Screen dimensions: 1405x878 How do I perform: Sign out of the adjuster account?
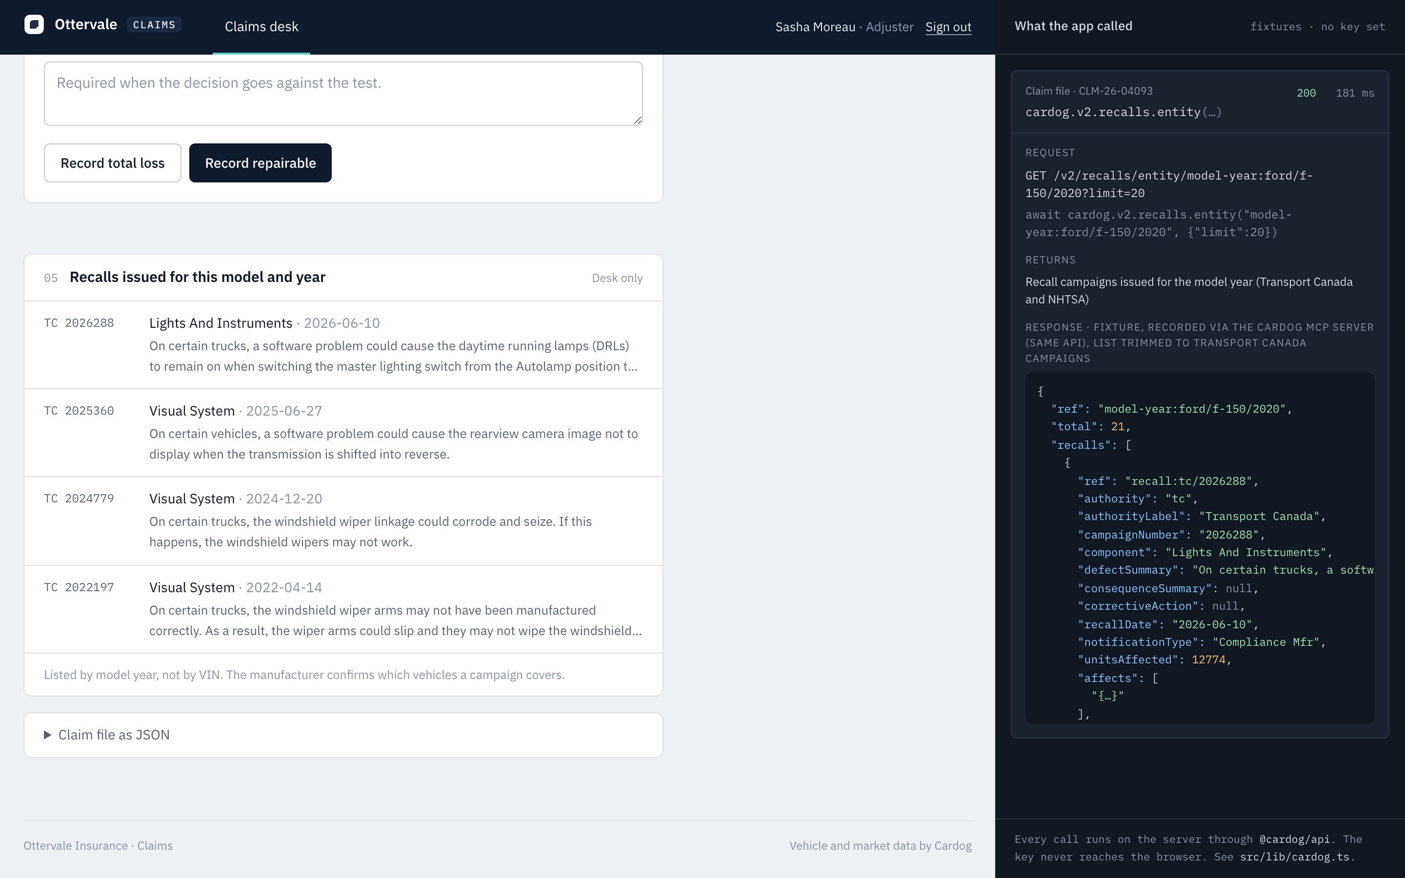(948, 27)
